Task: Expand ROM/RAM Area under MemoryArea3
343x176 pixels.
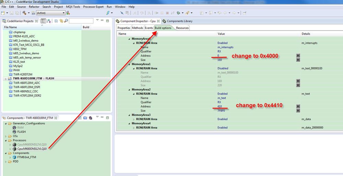Action: pos(134,119)
